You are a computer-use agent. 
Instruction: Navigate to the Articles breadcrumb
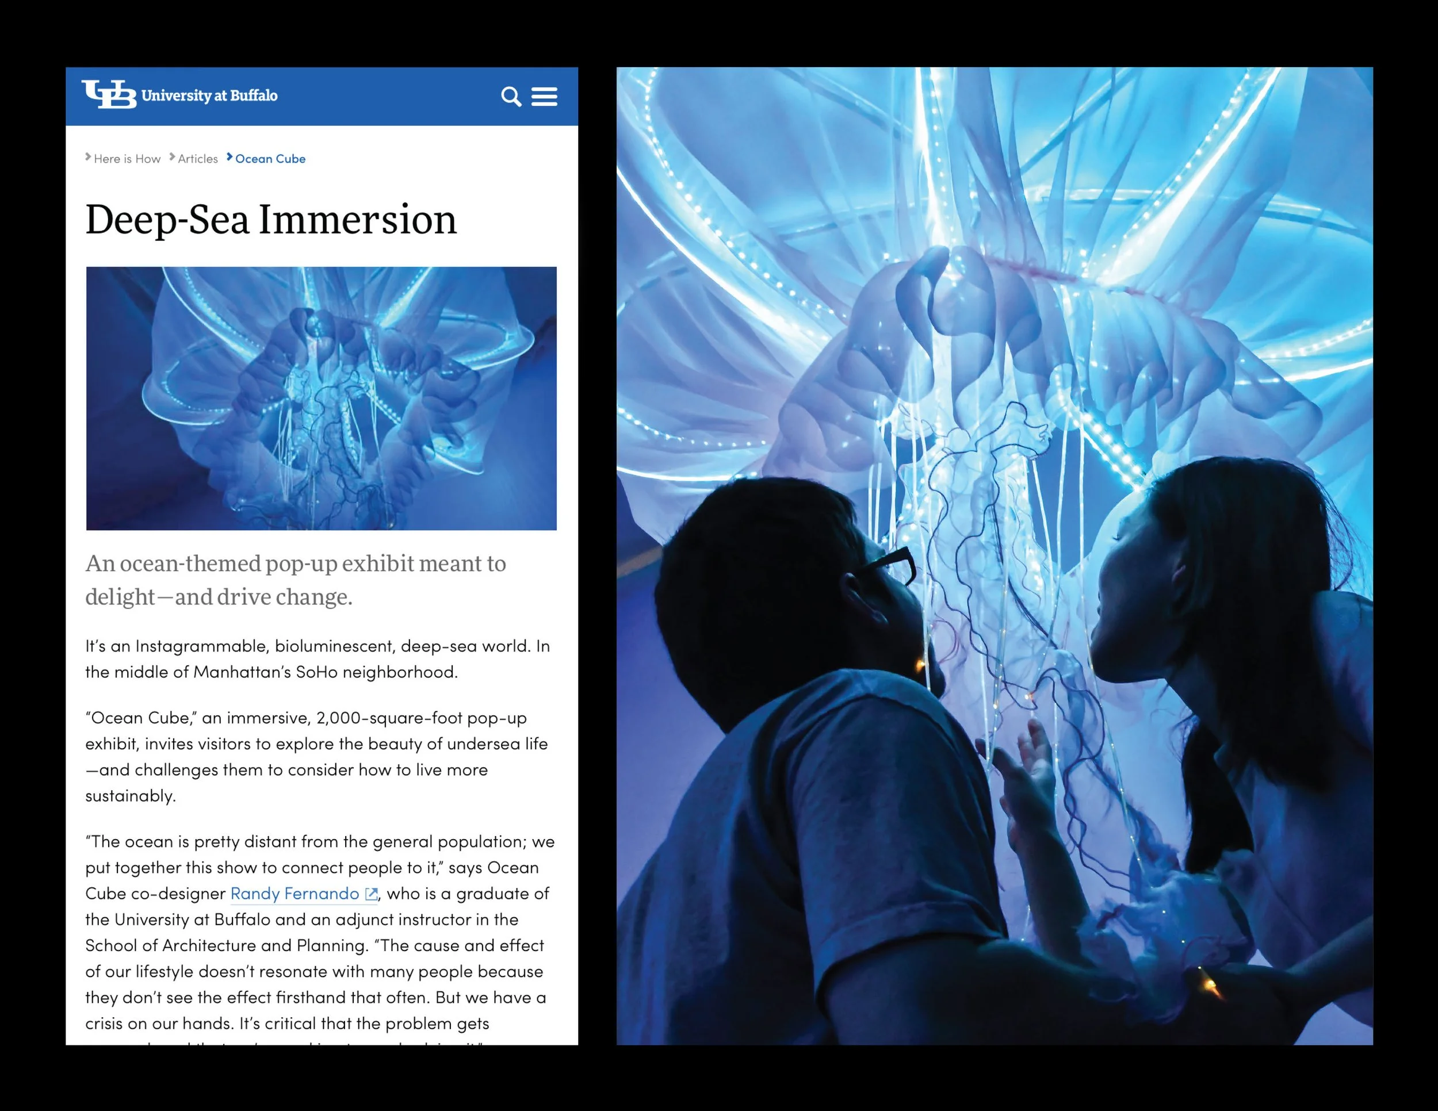click(197, 159)
